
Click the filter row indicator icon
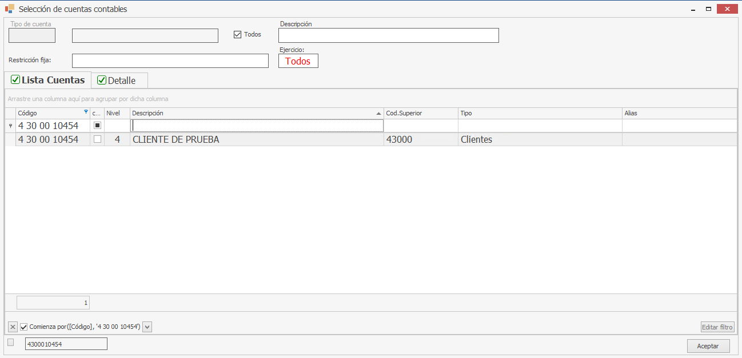point(10,126)
